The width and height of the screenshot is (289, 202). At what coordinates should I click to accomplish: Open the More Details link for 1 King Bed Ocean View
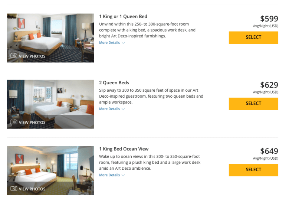coord(109,175)
